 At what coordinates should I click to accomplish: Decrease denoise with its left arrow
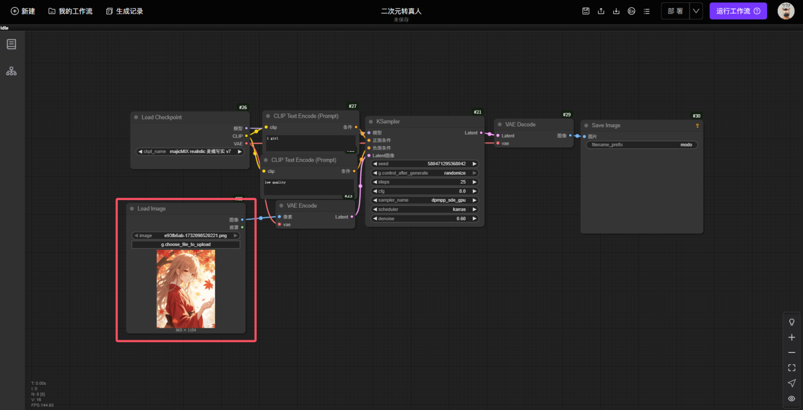pos(375,219)
